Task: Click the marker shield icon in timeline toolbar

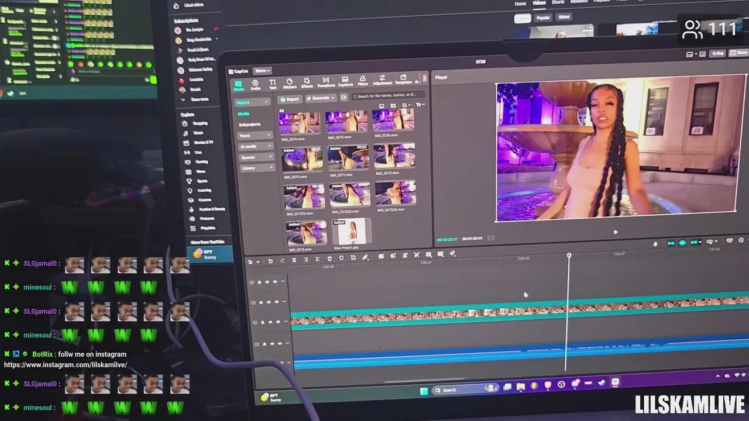Action: click(x=341, y=258)
